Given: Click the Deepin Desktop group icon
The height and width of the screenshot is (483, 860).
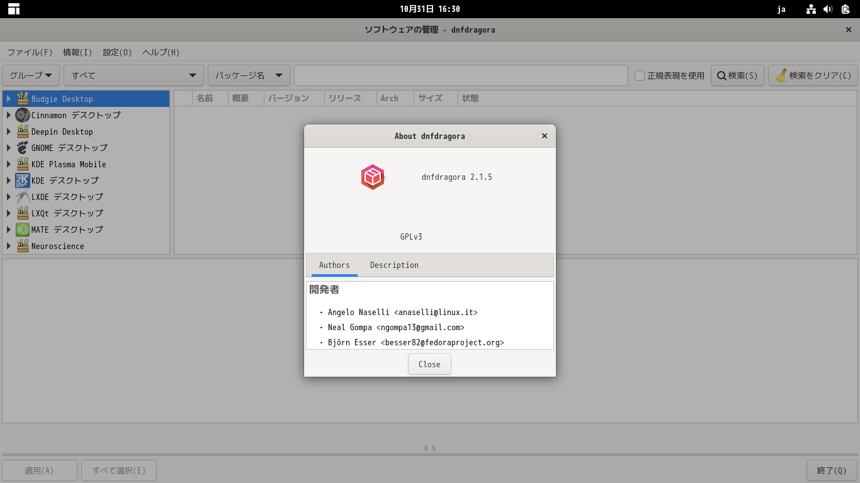Looking at the screenshot, I should pos(23,131).
